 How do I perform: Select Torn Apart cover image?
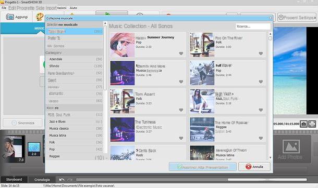(x=123, y=101)
